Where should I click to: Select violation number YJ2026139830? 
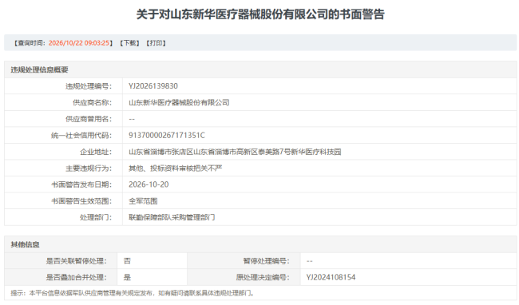[x=153, y=86]
